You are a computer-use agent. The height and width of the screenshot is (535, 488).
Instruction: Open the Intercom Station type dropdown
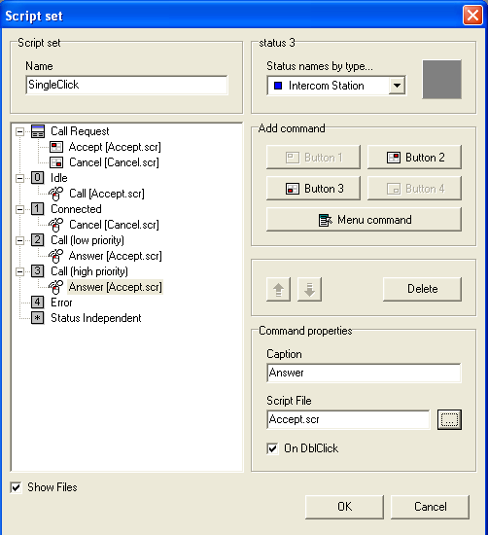[x=397, y=86]
